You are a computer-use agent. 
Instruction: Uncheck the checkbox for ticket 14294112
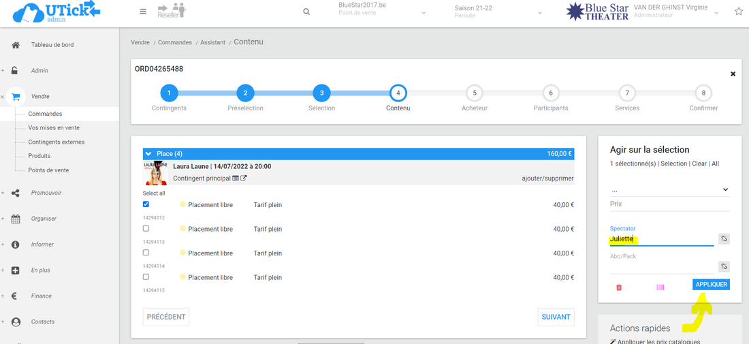(x=146, y=204)
